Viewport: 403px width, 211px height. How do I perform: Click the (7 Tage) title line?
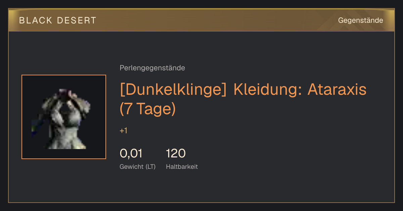coord(148,109)
